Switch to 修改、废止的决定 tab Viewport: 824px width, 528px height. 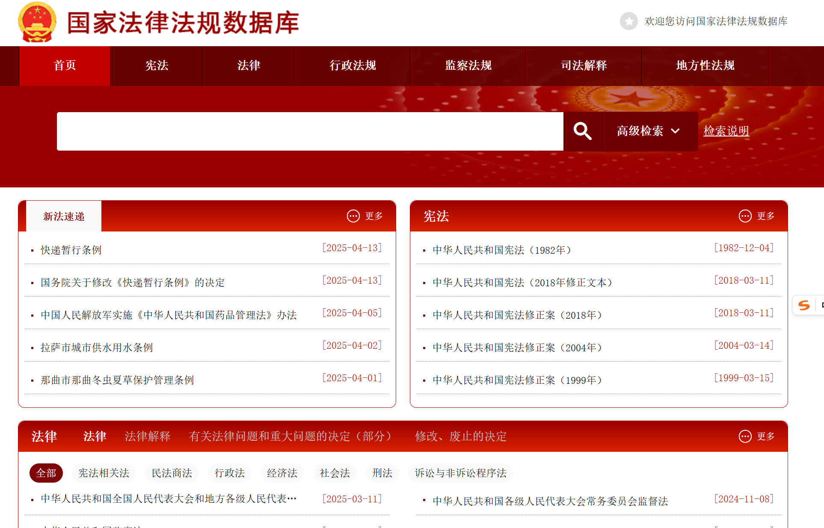pyautogui.click(x=460, y=436)
